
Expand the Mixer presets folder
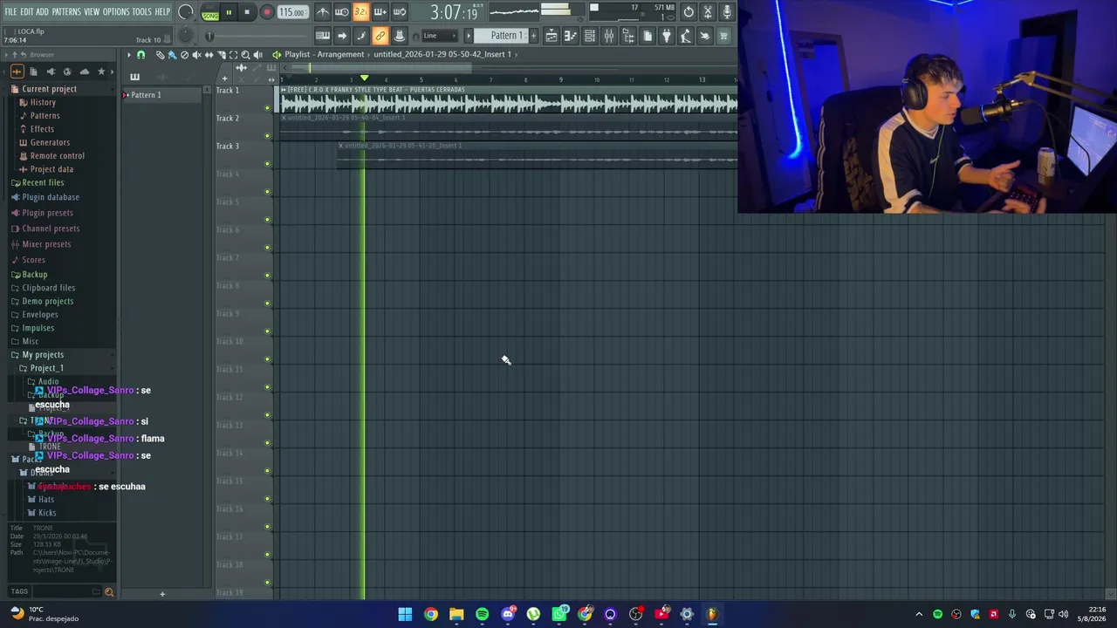(45, 244)
